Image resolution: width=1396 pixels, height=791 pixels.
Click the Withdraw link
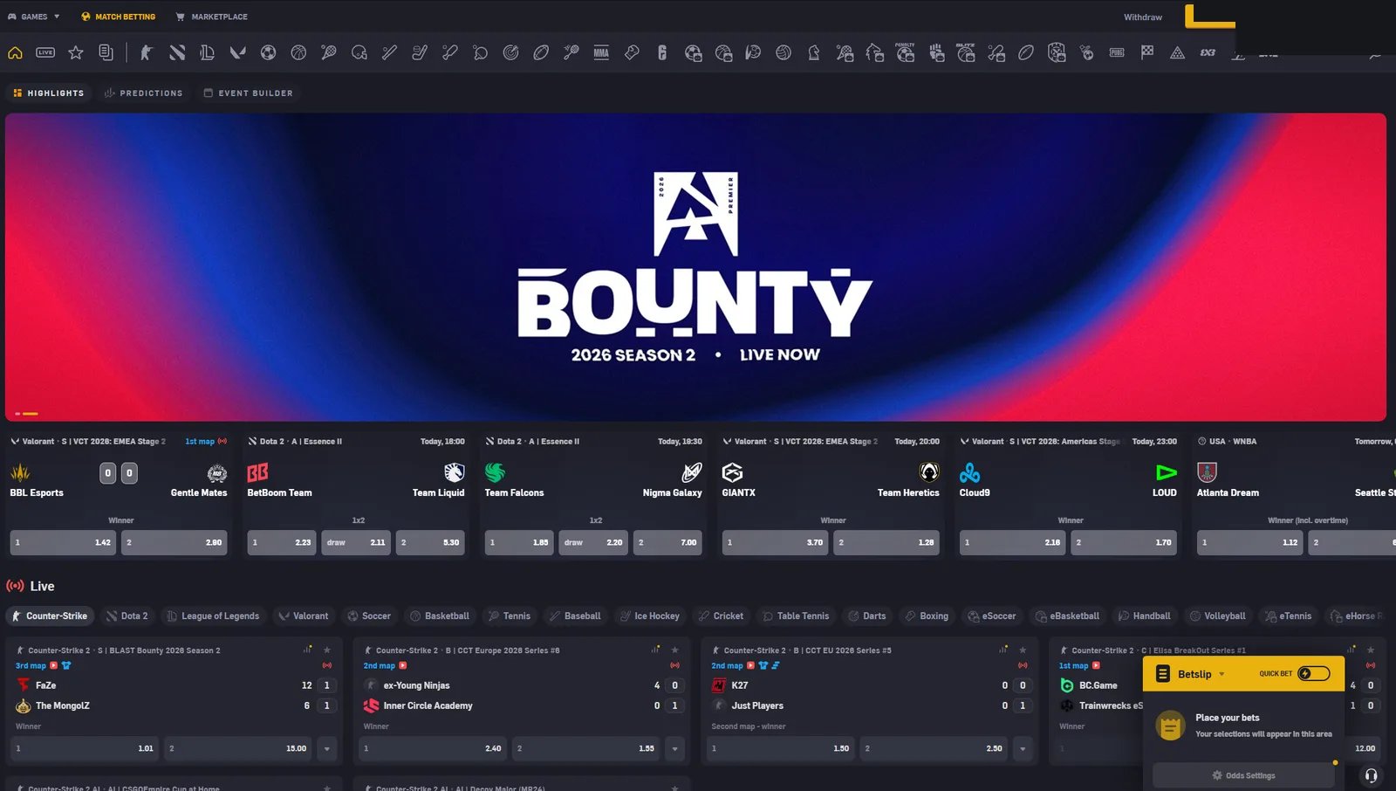coord(1143,17)
